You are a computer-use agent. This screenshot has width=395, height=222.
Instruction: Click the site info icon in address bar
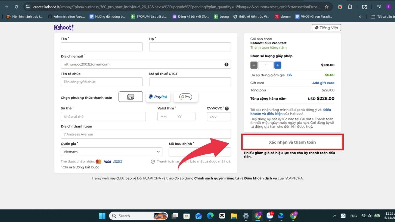(28, 7)
